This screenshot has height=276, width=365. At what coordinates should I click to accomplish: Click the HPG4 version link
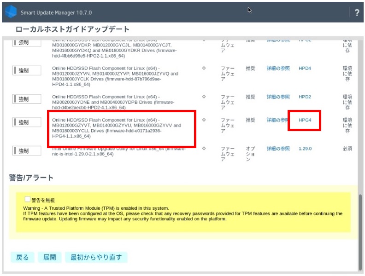click(x=305, y=120)
